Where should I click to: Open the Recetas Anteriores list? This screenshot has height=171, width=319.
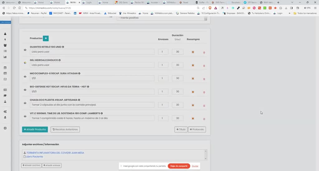tap(65, 129)
